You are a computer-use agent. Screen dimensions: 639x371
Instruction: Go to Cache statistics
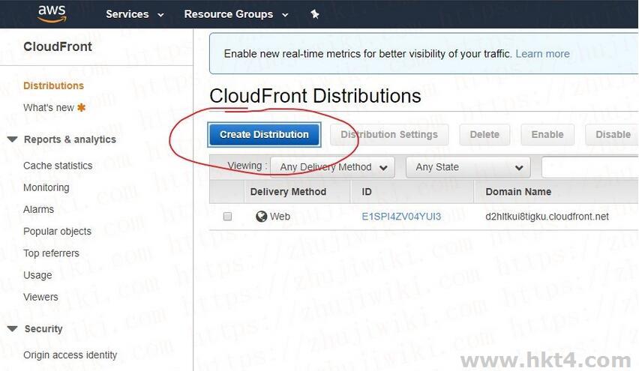pyautogui.click(x=58, y=166)
